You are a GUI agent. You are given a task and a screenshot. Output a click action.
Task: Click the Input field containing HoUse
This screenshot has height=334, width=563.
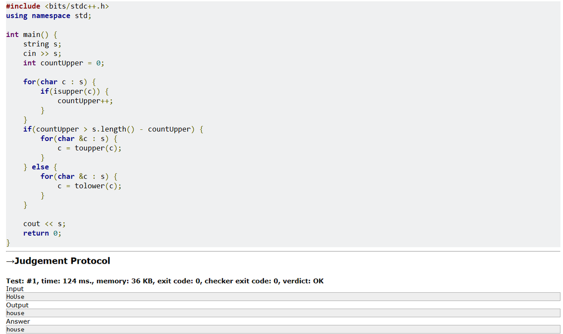tap(283, 297)
